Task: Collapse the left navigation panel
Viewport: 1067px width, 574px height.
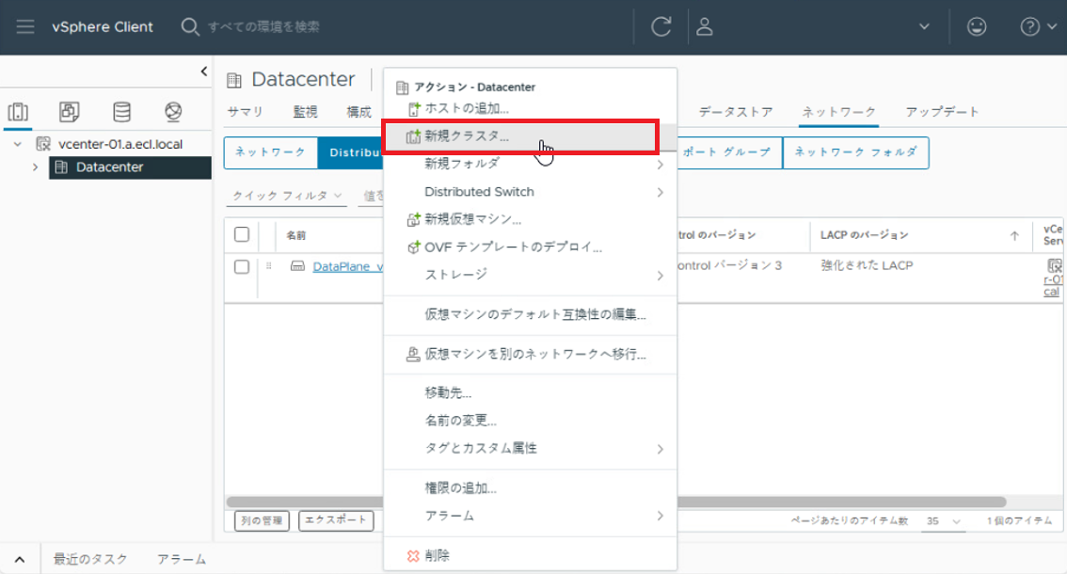Action: (204, 72)
